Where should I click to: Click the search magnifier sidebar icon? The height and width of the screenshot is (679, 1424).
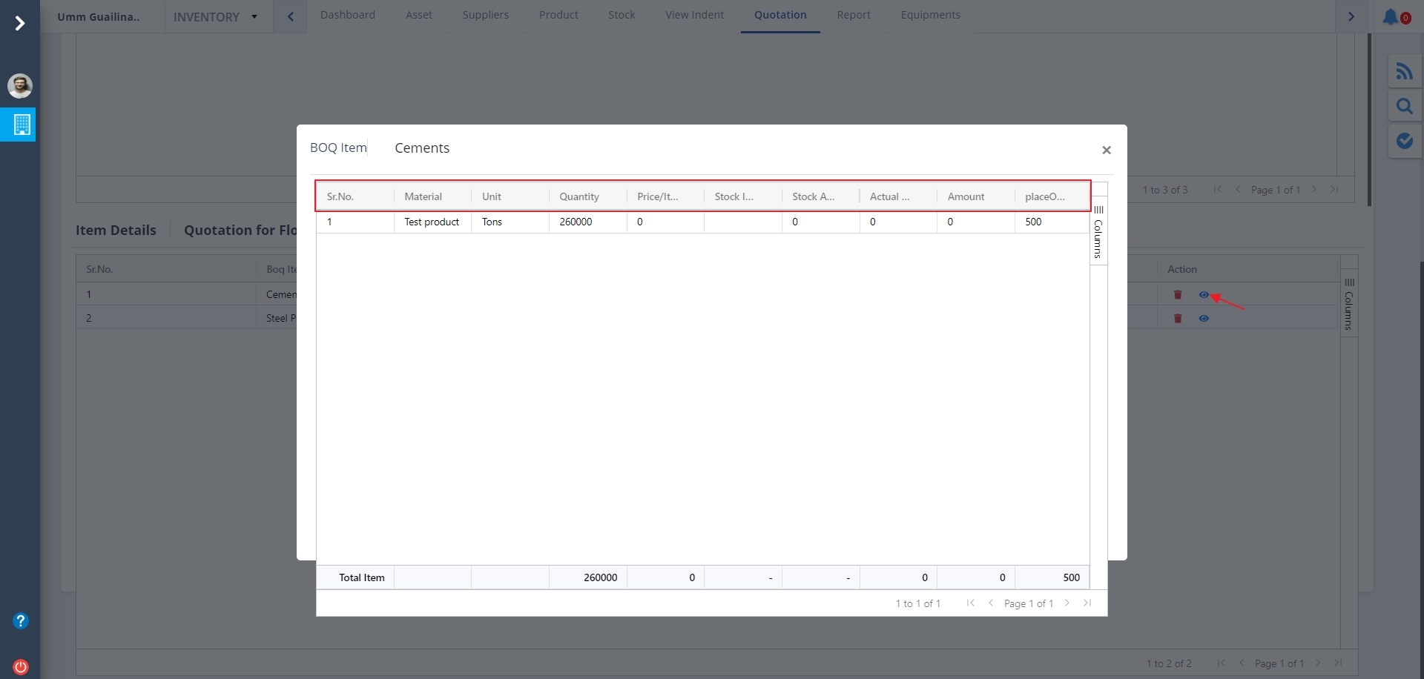1404,106
